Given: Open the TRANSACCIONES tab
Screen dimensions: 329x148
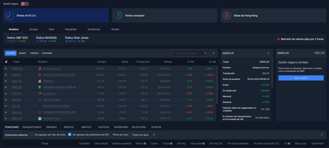Looking at the screenshot, I should click(32, 127).
